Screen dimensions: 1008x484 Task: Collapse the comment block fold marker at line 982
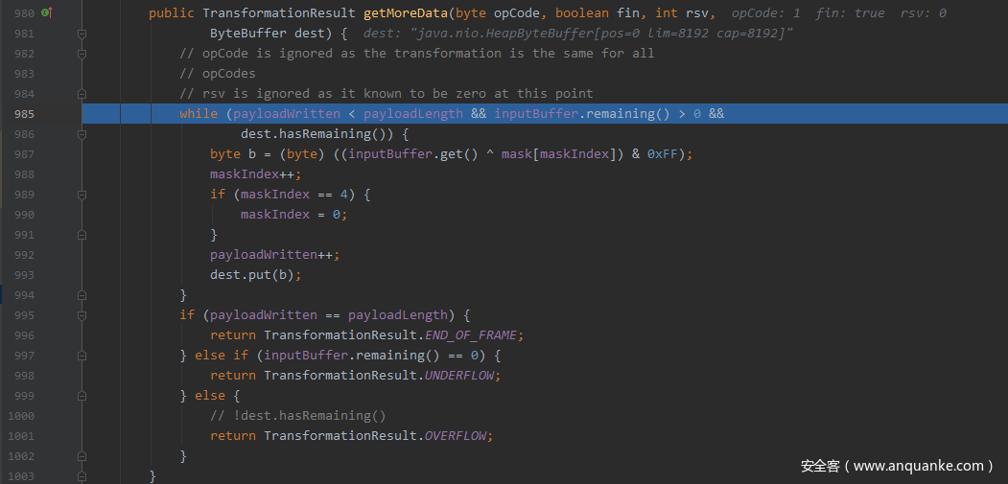(x=82, y=54)
